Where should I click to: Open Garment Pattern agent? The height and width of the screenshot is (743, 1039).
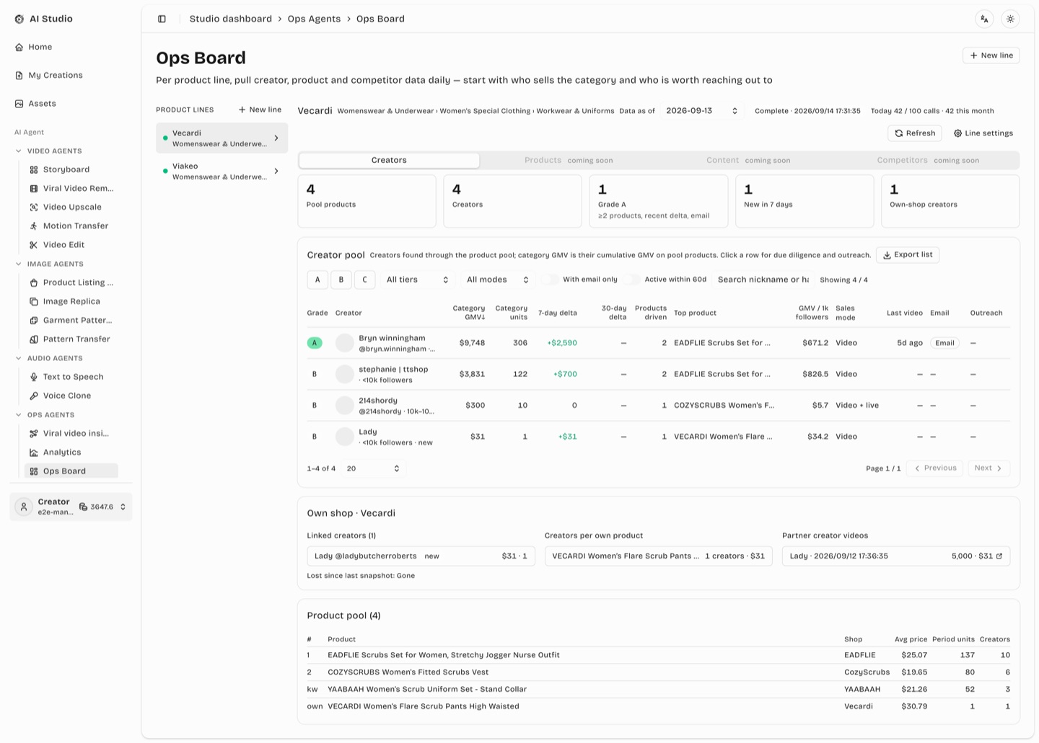pos(71,320)
